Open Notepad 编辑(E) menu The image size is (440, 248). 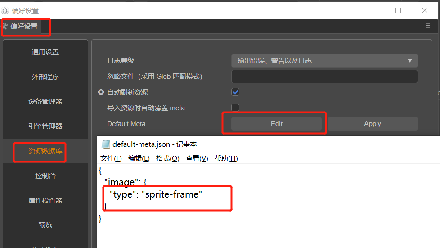click(139, 158)
